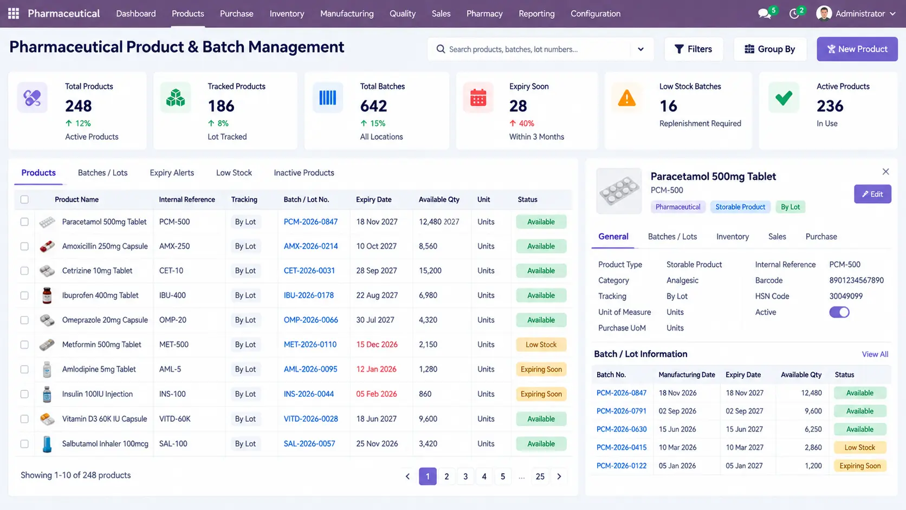Go to previous page arrow

407,476
